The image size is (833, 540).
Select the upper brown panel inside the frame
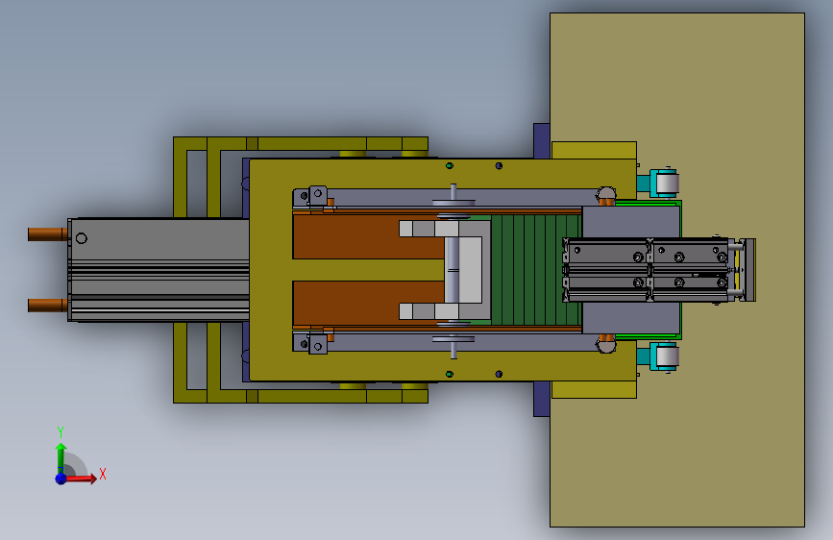click(367, 236)
